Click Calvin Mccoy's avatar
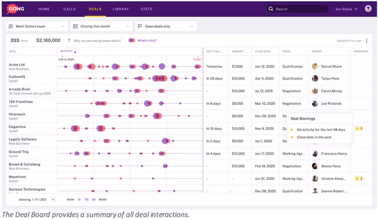This screenshot has width=378, height=219. [315, 91]
